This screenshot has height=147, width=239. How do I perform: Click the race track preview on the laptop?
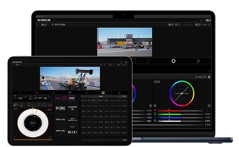125,42
